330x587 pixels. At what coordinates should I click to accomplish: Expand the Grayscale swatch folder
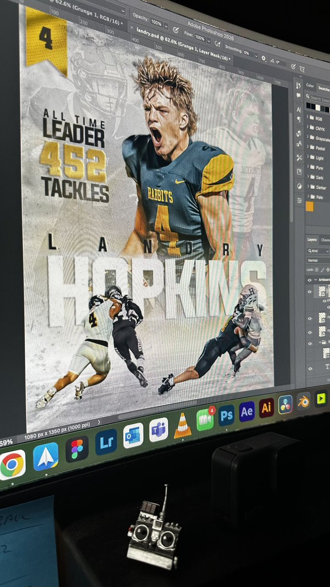pos(308,136)
